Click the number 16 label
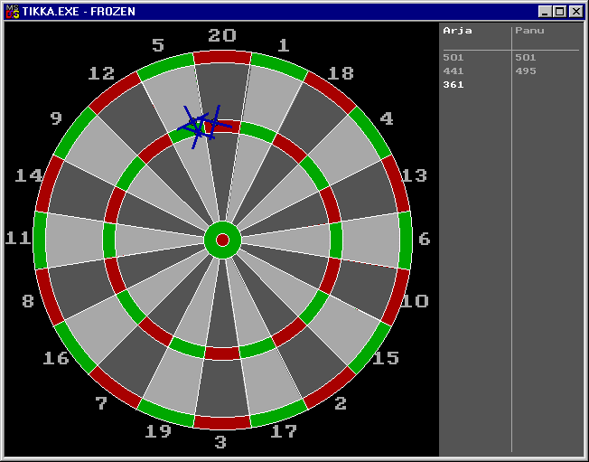The image size is (589, 462). click(x=56, y=358)
